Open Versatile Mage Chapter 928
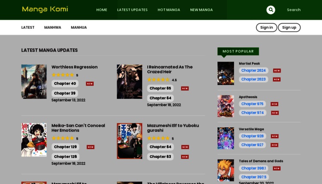The image size is (322, 184). [252, 136]
